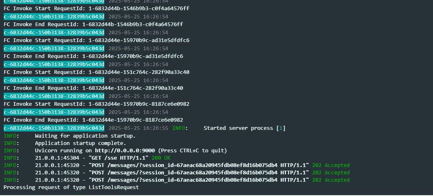The width and height of the screenshot is (433, 196).
Task: Click the FC Invoke Start line ending ad31e5dfdfc6
Action: (96, 40)
